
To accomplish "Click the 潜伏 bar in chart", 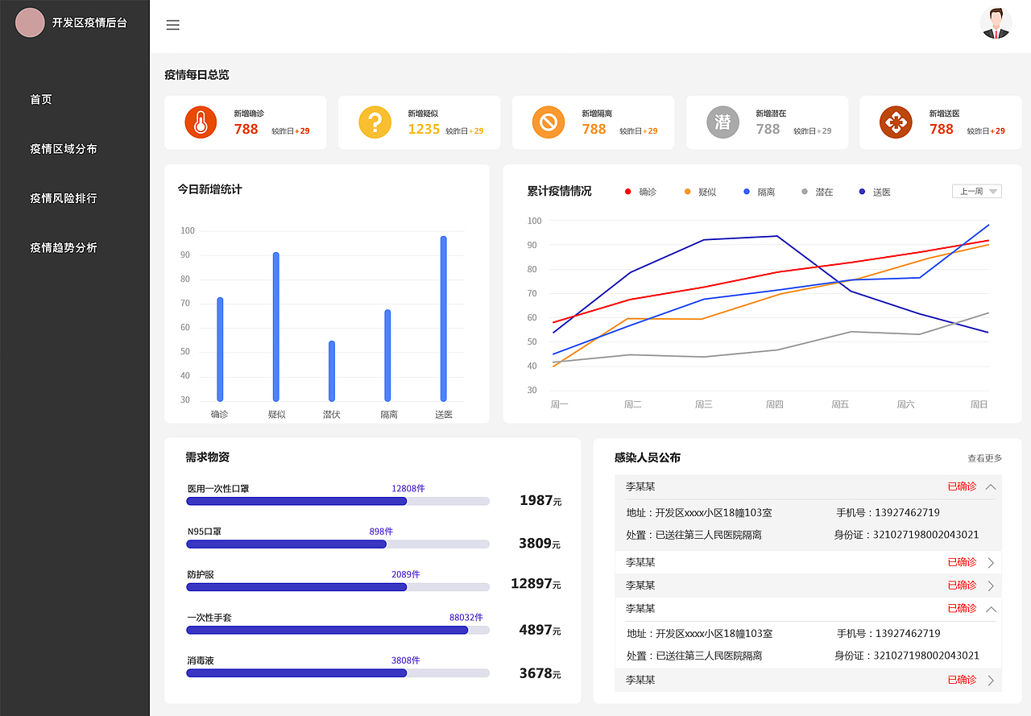I will pos(332,371).
